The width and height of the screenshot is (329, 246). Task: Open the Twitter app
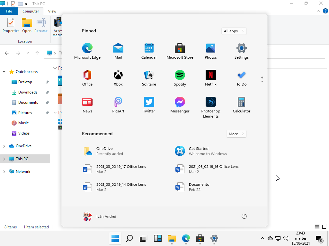(149, 105)
